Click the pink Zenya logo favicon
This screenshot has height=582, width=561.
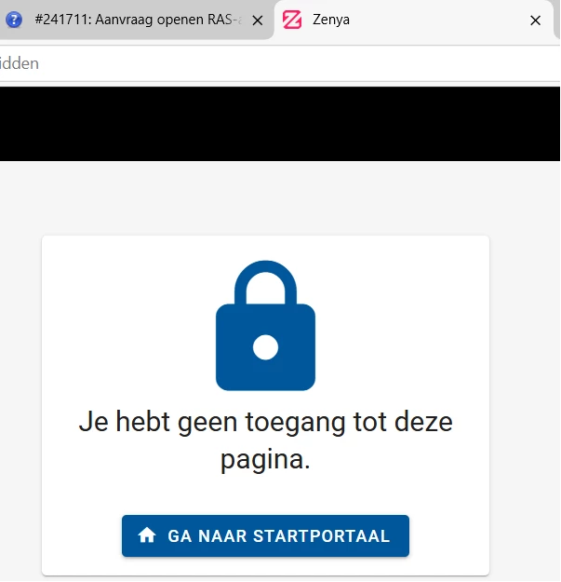click(292, 20)
